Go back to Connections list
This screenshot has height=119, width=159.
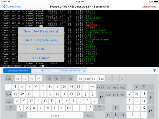click(12, 7)
